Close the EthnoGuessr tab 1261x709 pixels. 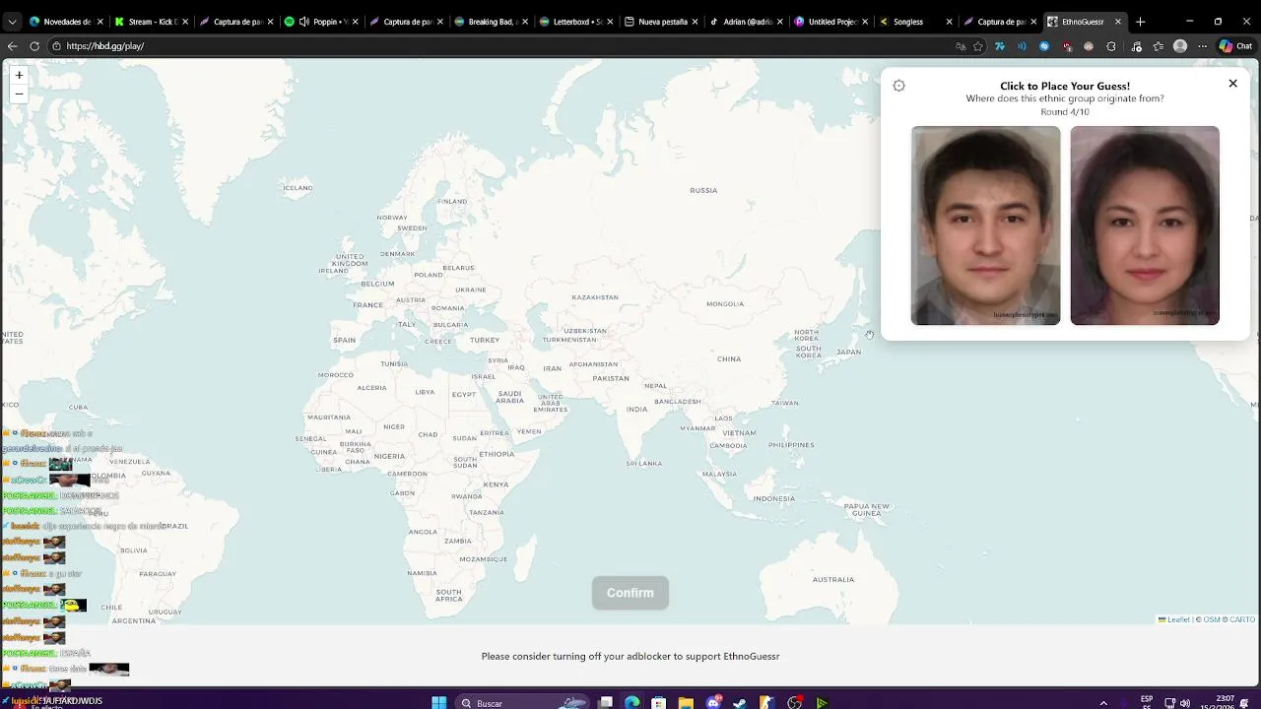point(1118,22)
